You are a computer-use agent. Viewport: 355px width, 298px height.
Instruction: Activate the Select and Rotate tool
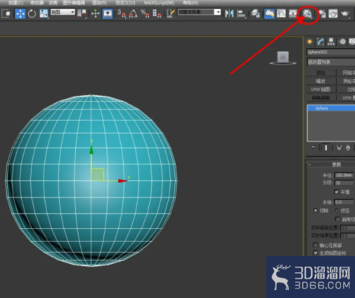click(x=32, y=14)
